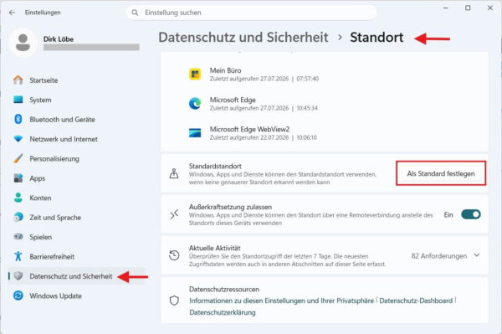Click the Bluetooth icon in sidebar
This screenshot has height=334, width=502.
tap(18, 119)
